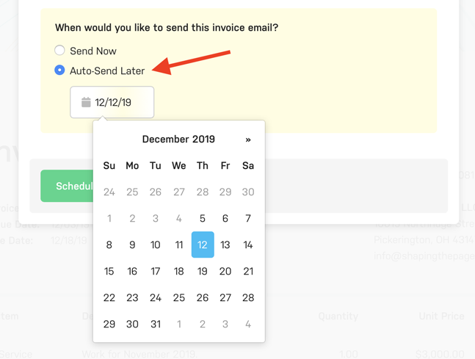Select December 20 in the calendar

click(225, 272)
